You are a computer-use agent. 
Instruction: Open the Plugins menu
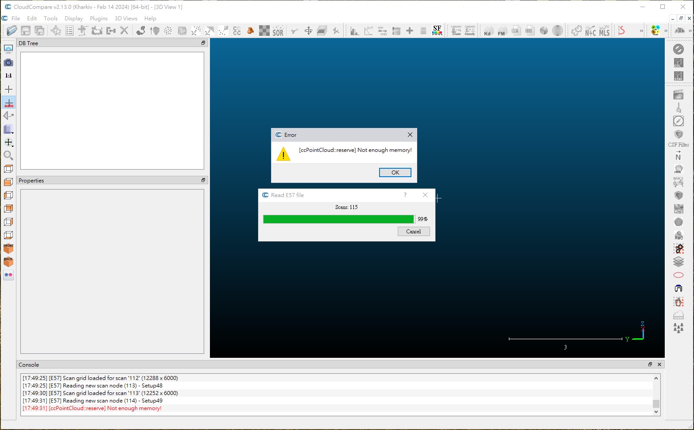98,19
